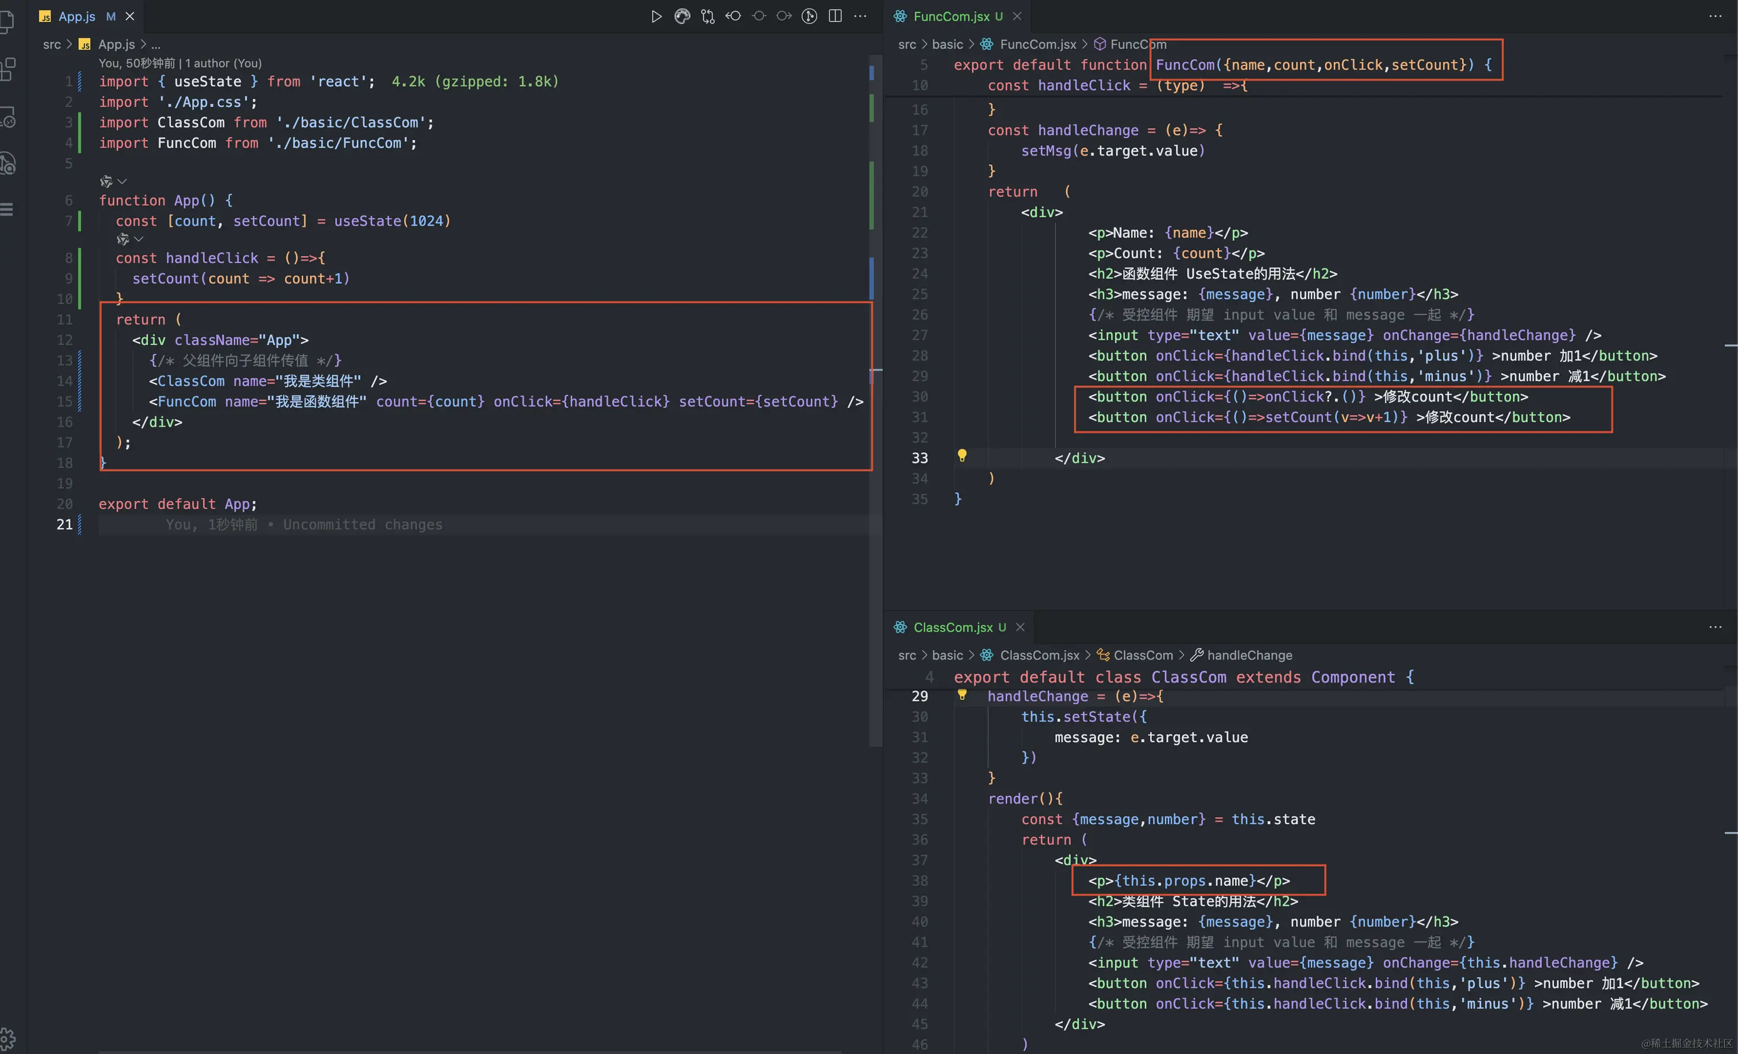The height and width of the screenshot is (1054, 1738).
Task: Click the next change arrow icon
Action: click(784, 16)
